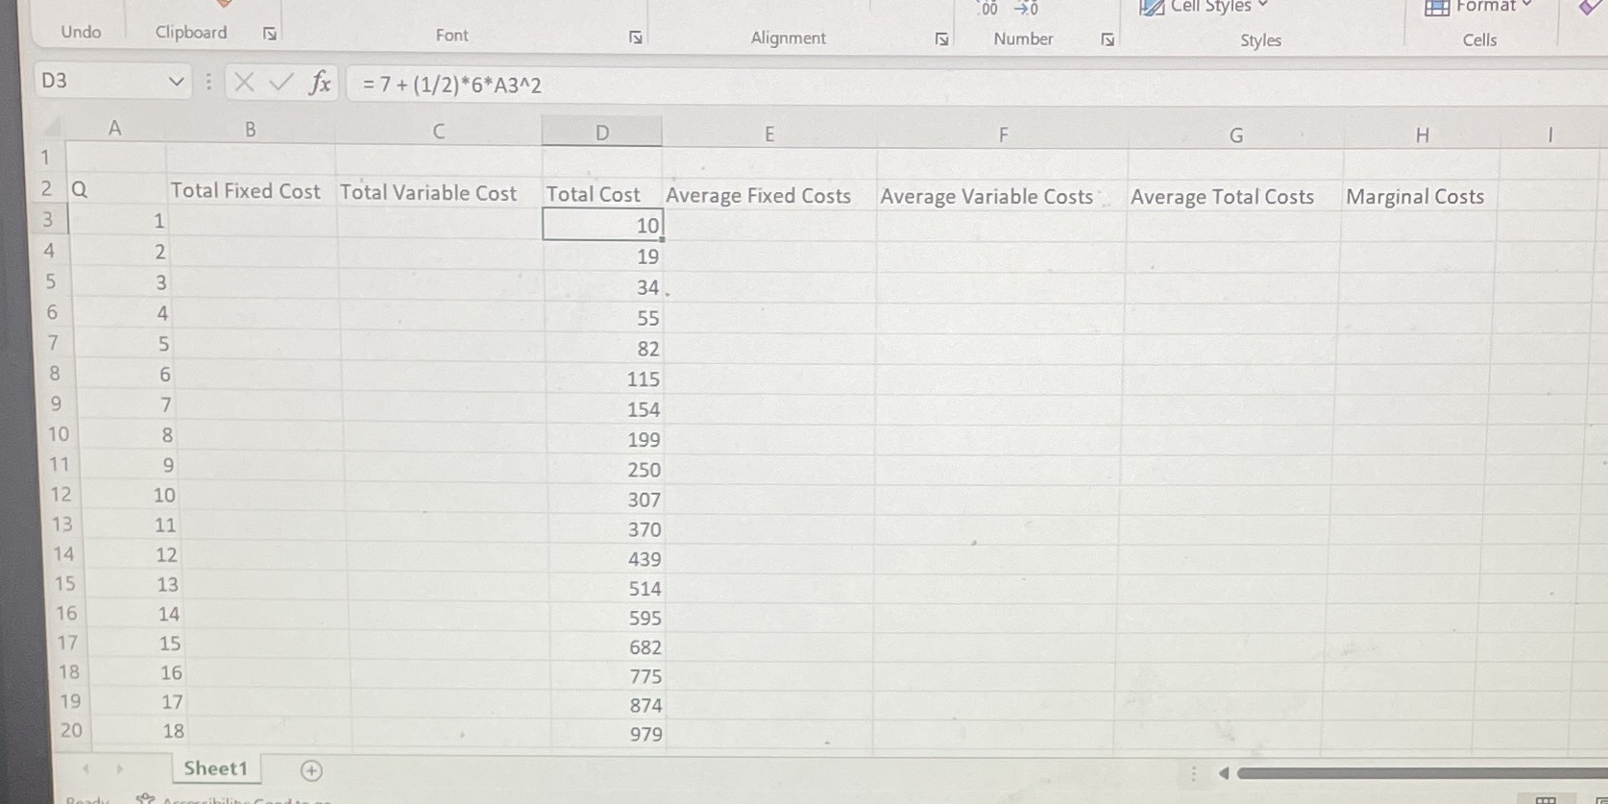Select column G header

tap(1236, 136)
